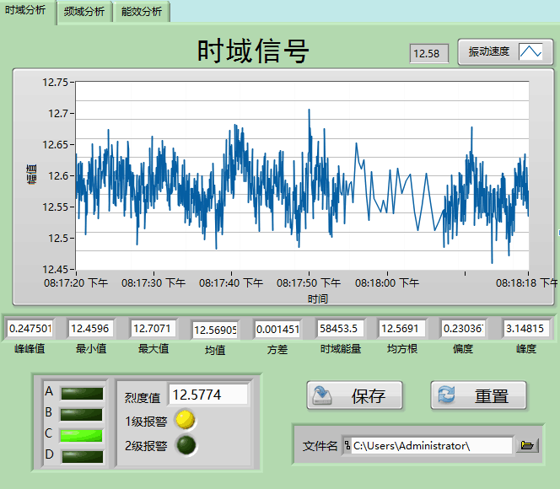Click the 时域能量 label

(341, 349)
